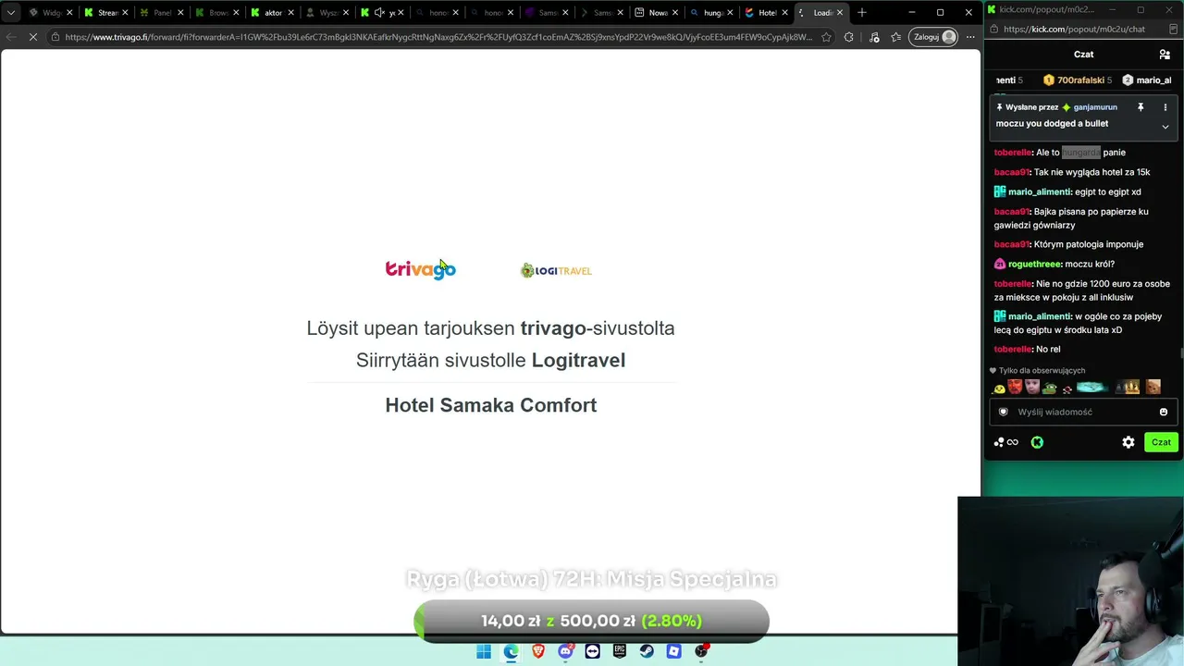Open TeamViewer from the taskbar
This screenshot has height=666, width=1184.
point(592,651)
